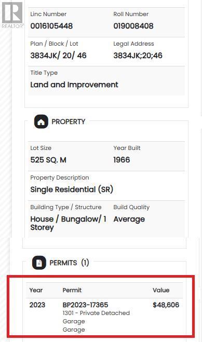The width and height of the screenshot is (202, 342).
Task: Click the Year Built value 1966
Action: pyautogui.click(x=122, y=160)
